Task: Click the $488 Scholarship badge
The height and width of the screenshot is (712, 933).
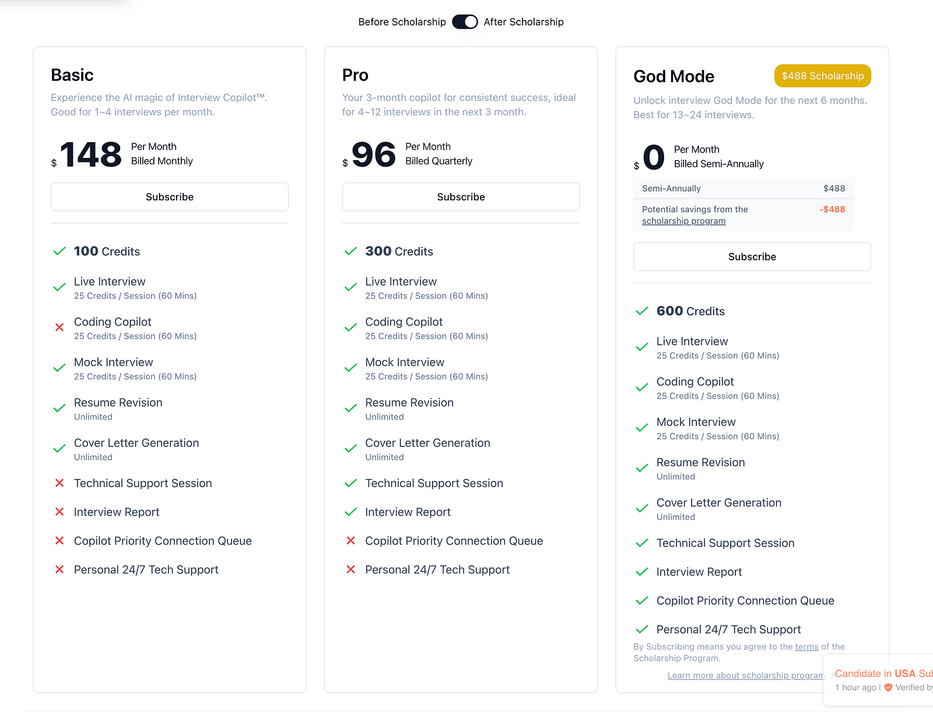Action: pyautogui.click(x=823, y=76)
